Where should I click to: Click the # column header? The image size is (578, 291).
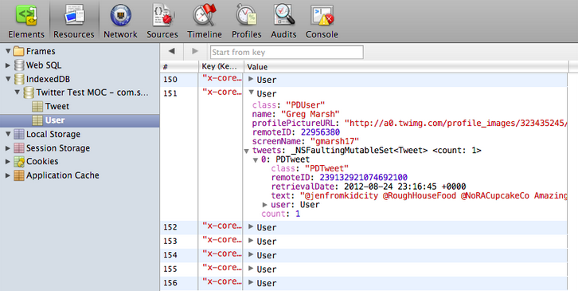(179, 67)
